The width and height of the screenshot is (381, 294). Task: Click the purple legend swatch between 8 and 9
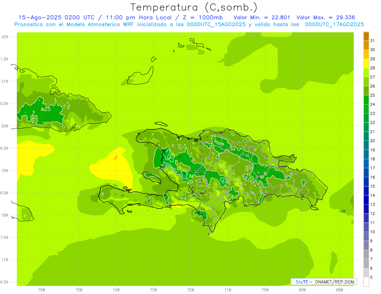(366, 245)
